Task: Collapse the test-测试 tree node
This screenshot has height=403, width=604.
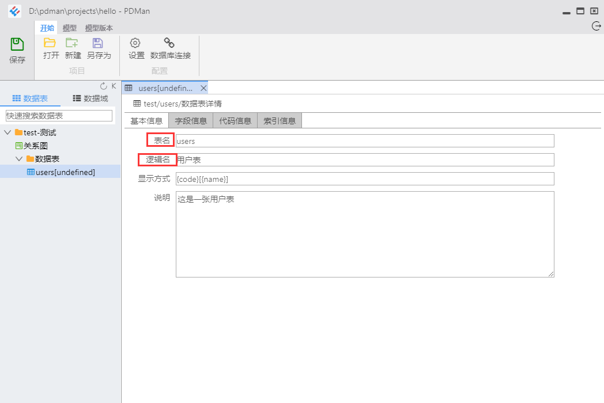Action: coord(7,132)
